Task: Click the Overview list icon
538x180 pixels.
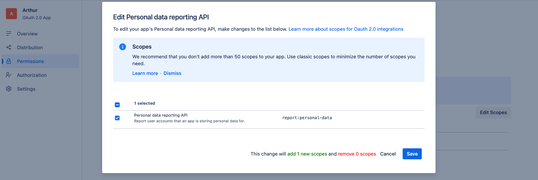Action: point(9,34)
